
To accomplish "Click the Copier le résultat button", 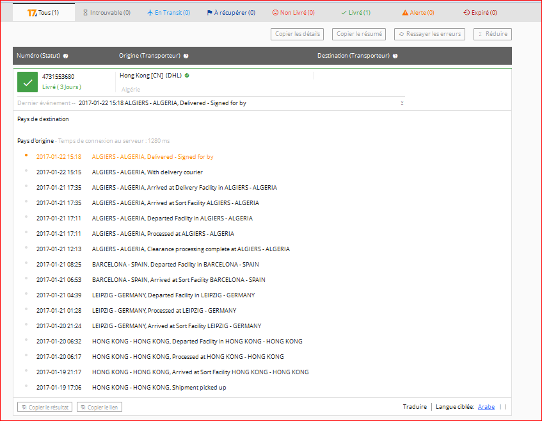I will point(45,407).
